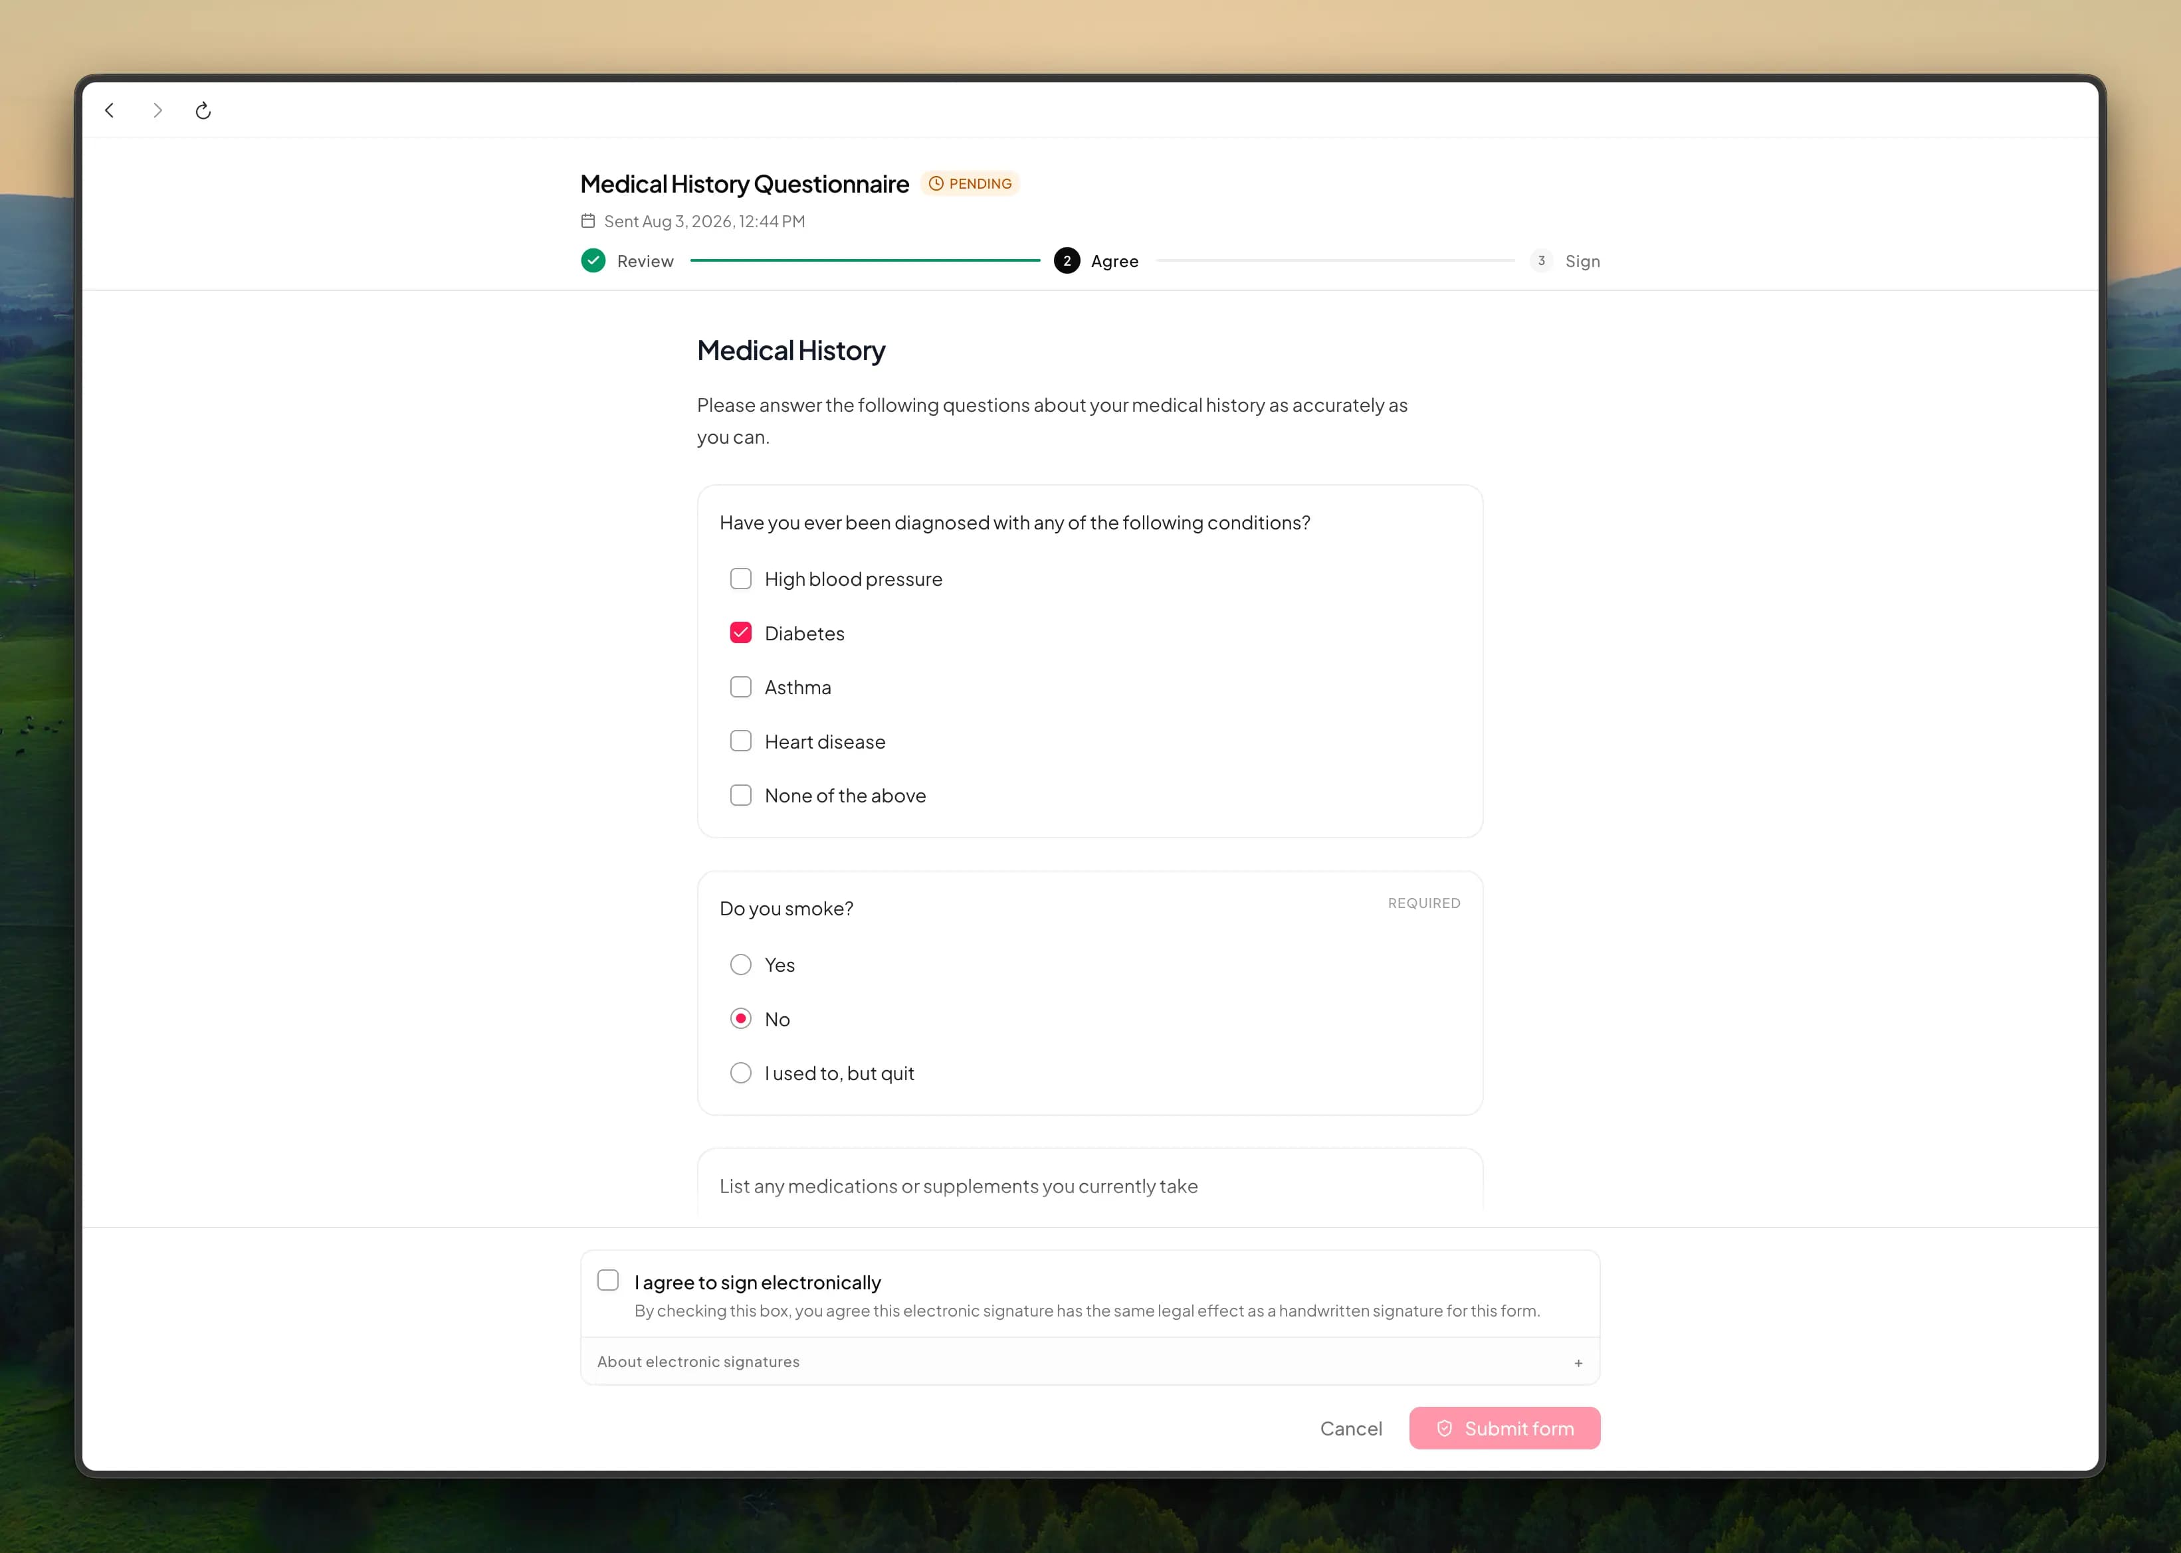Go back using the browser back arrow

pyautogui.click(x=110, y=111)
